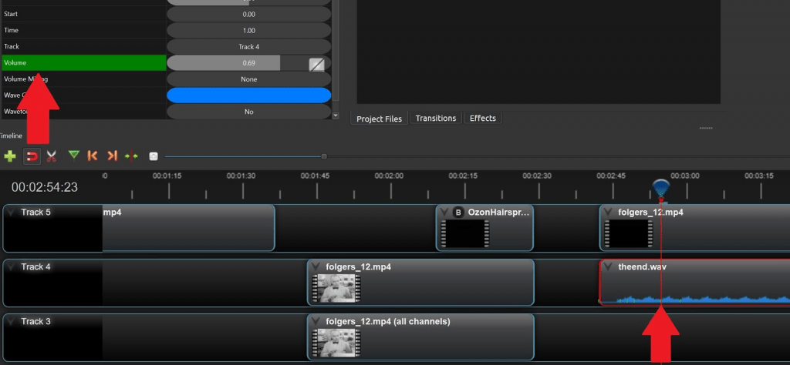The image size is (790, 365).
Task: Click the Timeline panel title
Action: (11, 136)
